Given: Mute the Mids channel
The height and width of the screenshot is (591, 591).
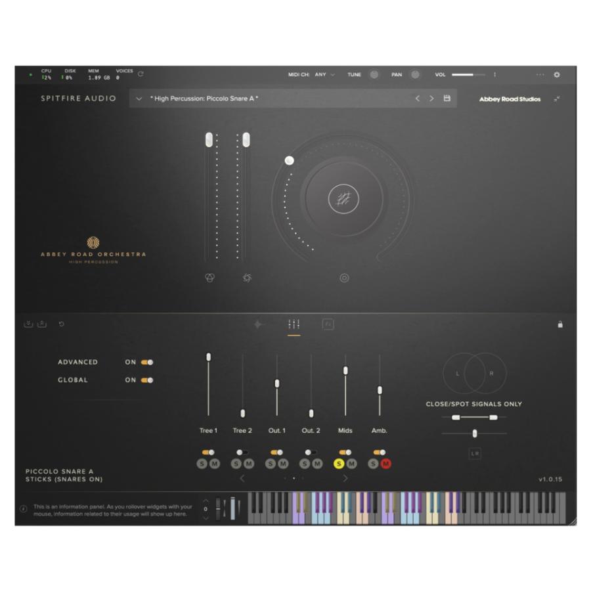Looking at the screenshot, I should coord(351,464).
